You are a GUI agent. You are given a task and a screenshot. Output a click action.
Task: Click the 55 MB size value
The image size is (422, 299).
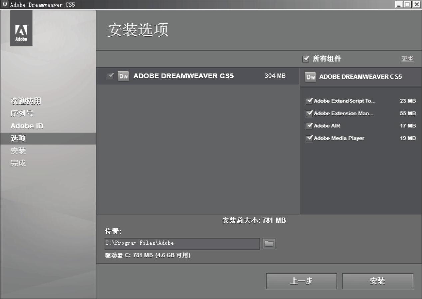408,113
